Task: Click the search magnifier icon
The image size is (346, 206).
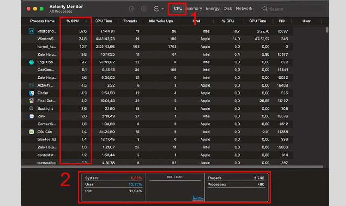Action: pos(265,9)
